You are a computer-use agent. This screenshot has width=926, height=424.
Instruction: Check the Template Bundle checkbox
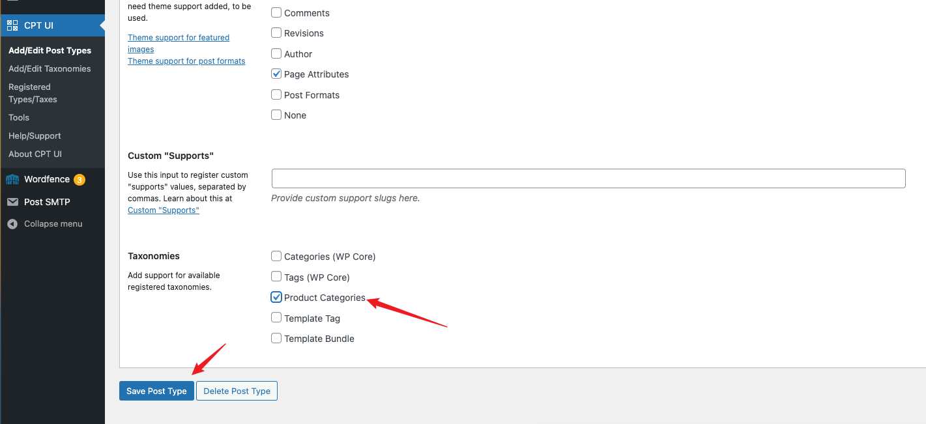276,339
